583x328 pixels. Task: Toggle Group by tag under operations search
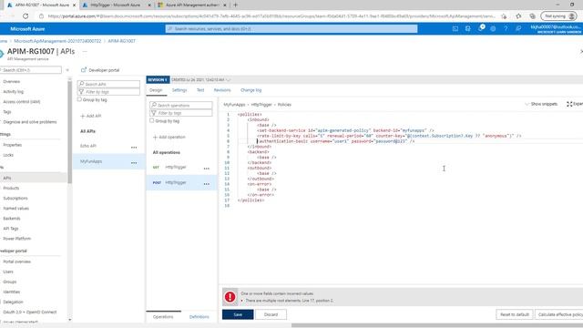(x=152, y=120)
